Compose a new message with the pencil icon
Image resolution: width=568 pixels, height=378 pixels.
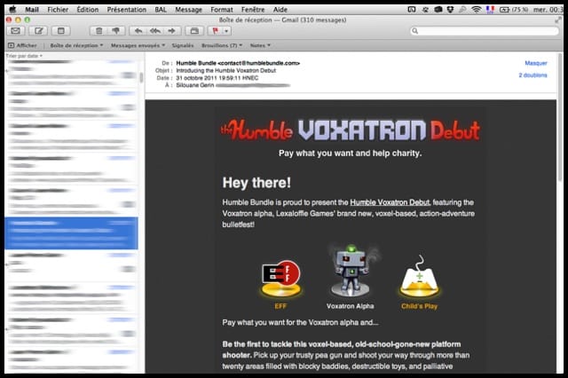[x=38, y=31]
